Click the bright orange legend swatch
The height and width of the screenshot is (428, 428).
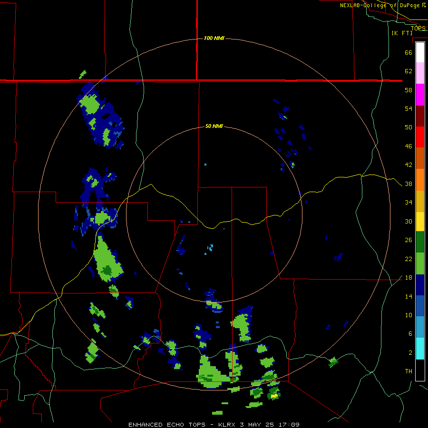(420, 180)
